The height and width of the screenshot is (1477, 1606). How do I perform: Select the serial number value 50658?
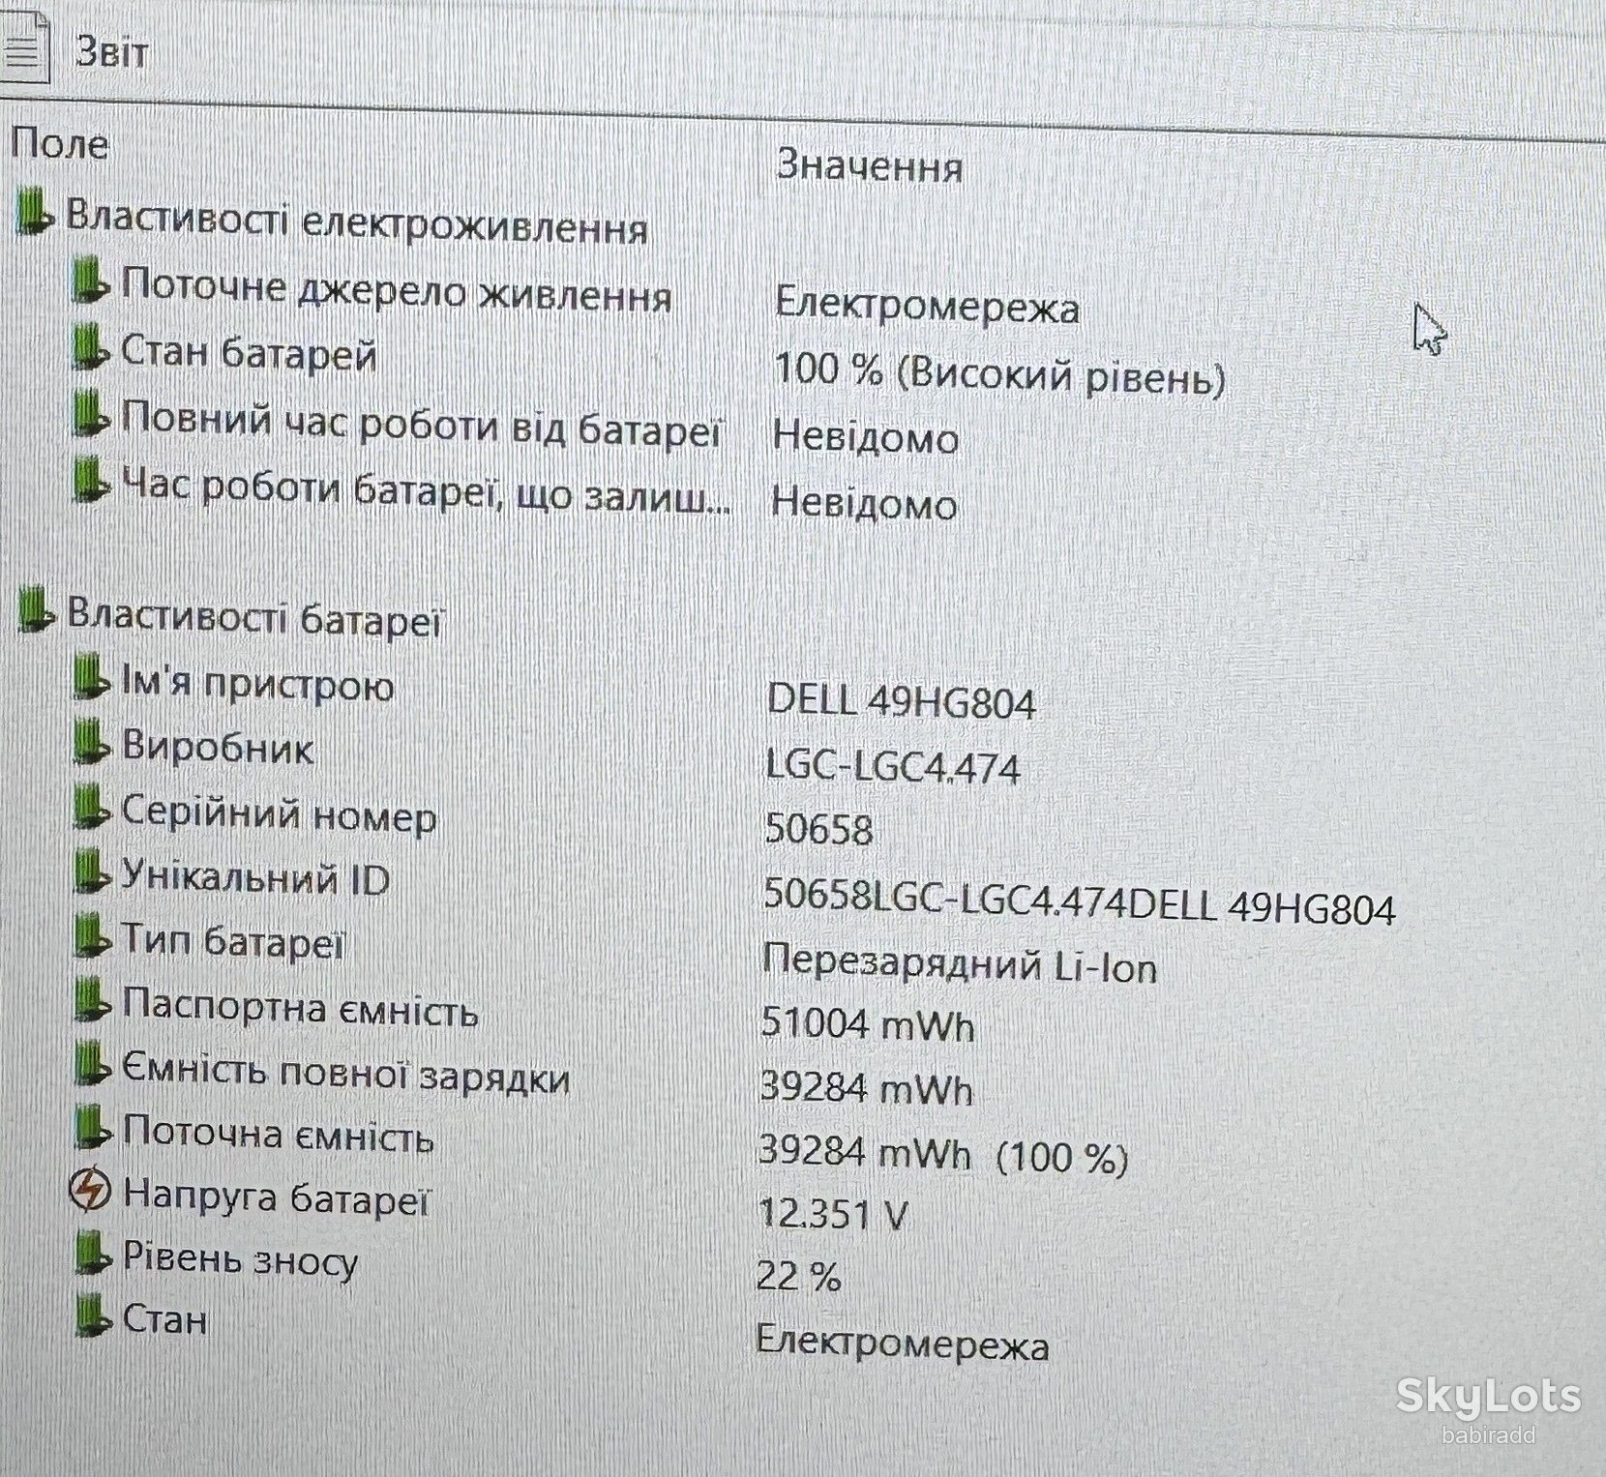(818, 829)
